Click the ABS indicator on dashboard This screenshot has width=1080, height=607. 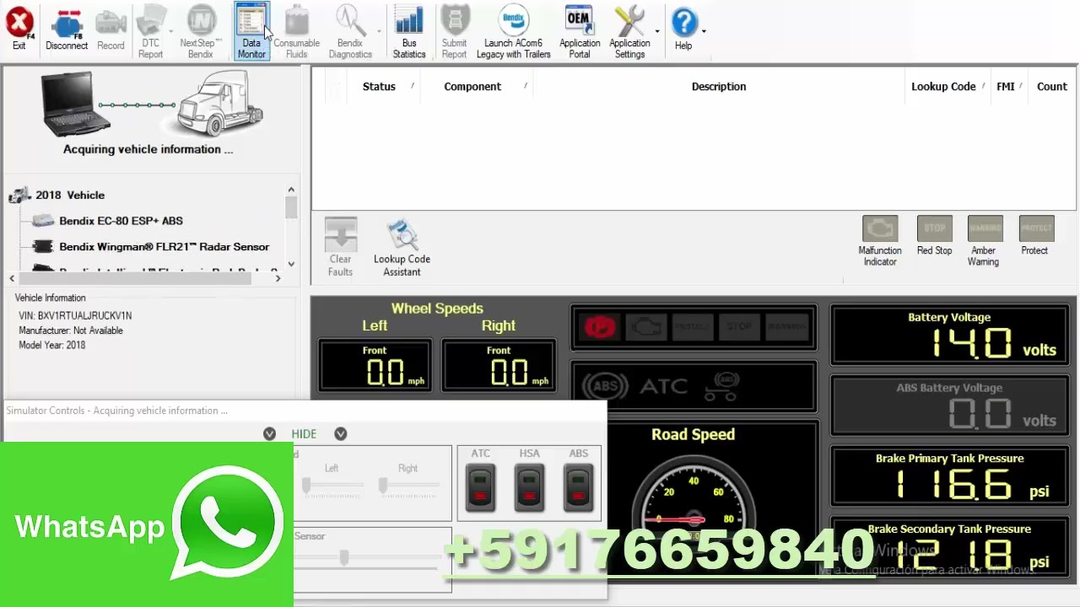click(604, 387)
